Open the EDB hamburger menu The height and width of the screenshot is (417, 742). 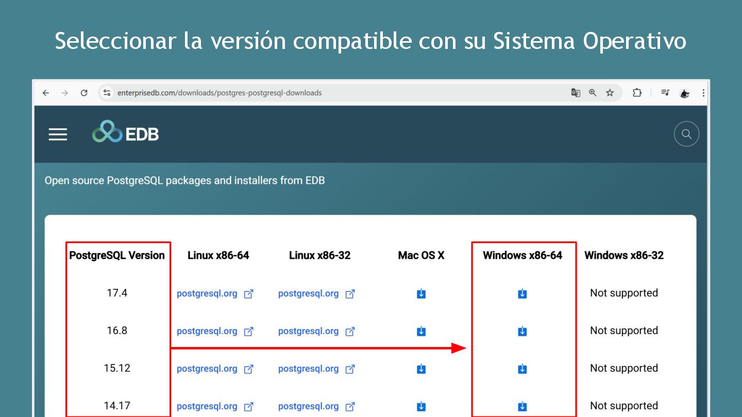click(58, 134)
